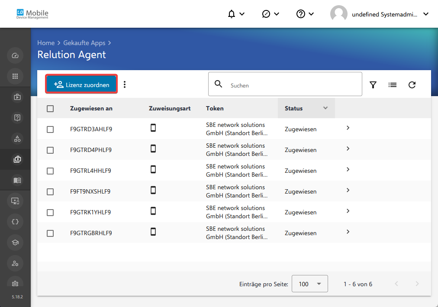Click the Lizenz zuordnen button
This screenshot has width=438, height=307.
coord(81,84)
